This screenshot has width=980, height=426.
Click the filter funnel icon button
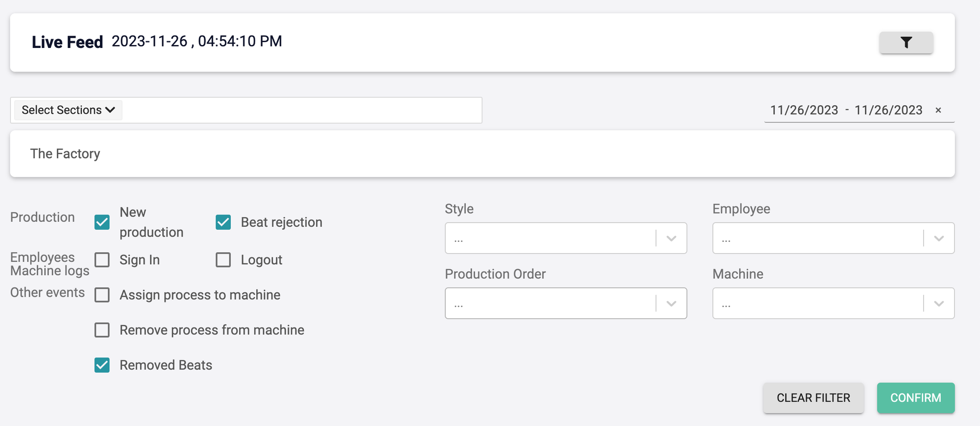[x=906, y=43]
